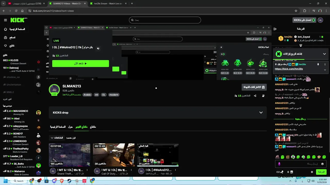This screenshot has height=185, width=330.
Task: Switch to the channel home tab
Action: [x=58, y=127]
